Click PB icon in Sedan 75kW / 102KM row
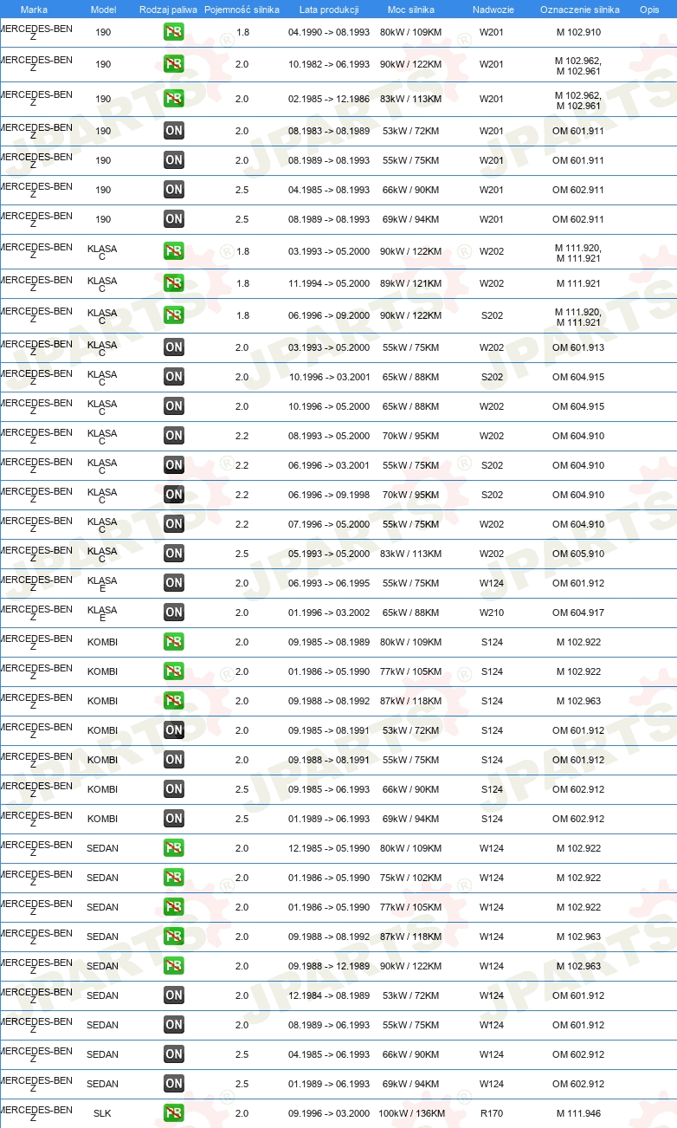Viewport: 677px width, 1128px height. tap(174, 878)
